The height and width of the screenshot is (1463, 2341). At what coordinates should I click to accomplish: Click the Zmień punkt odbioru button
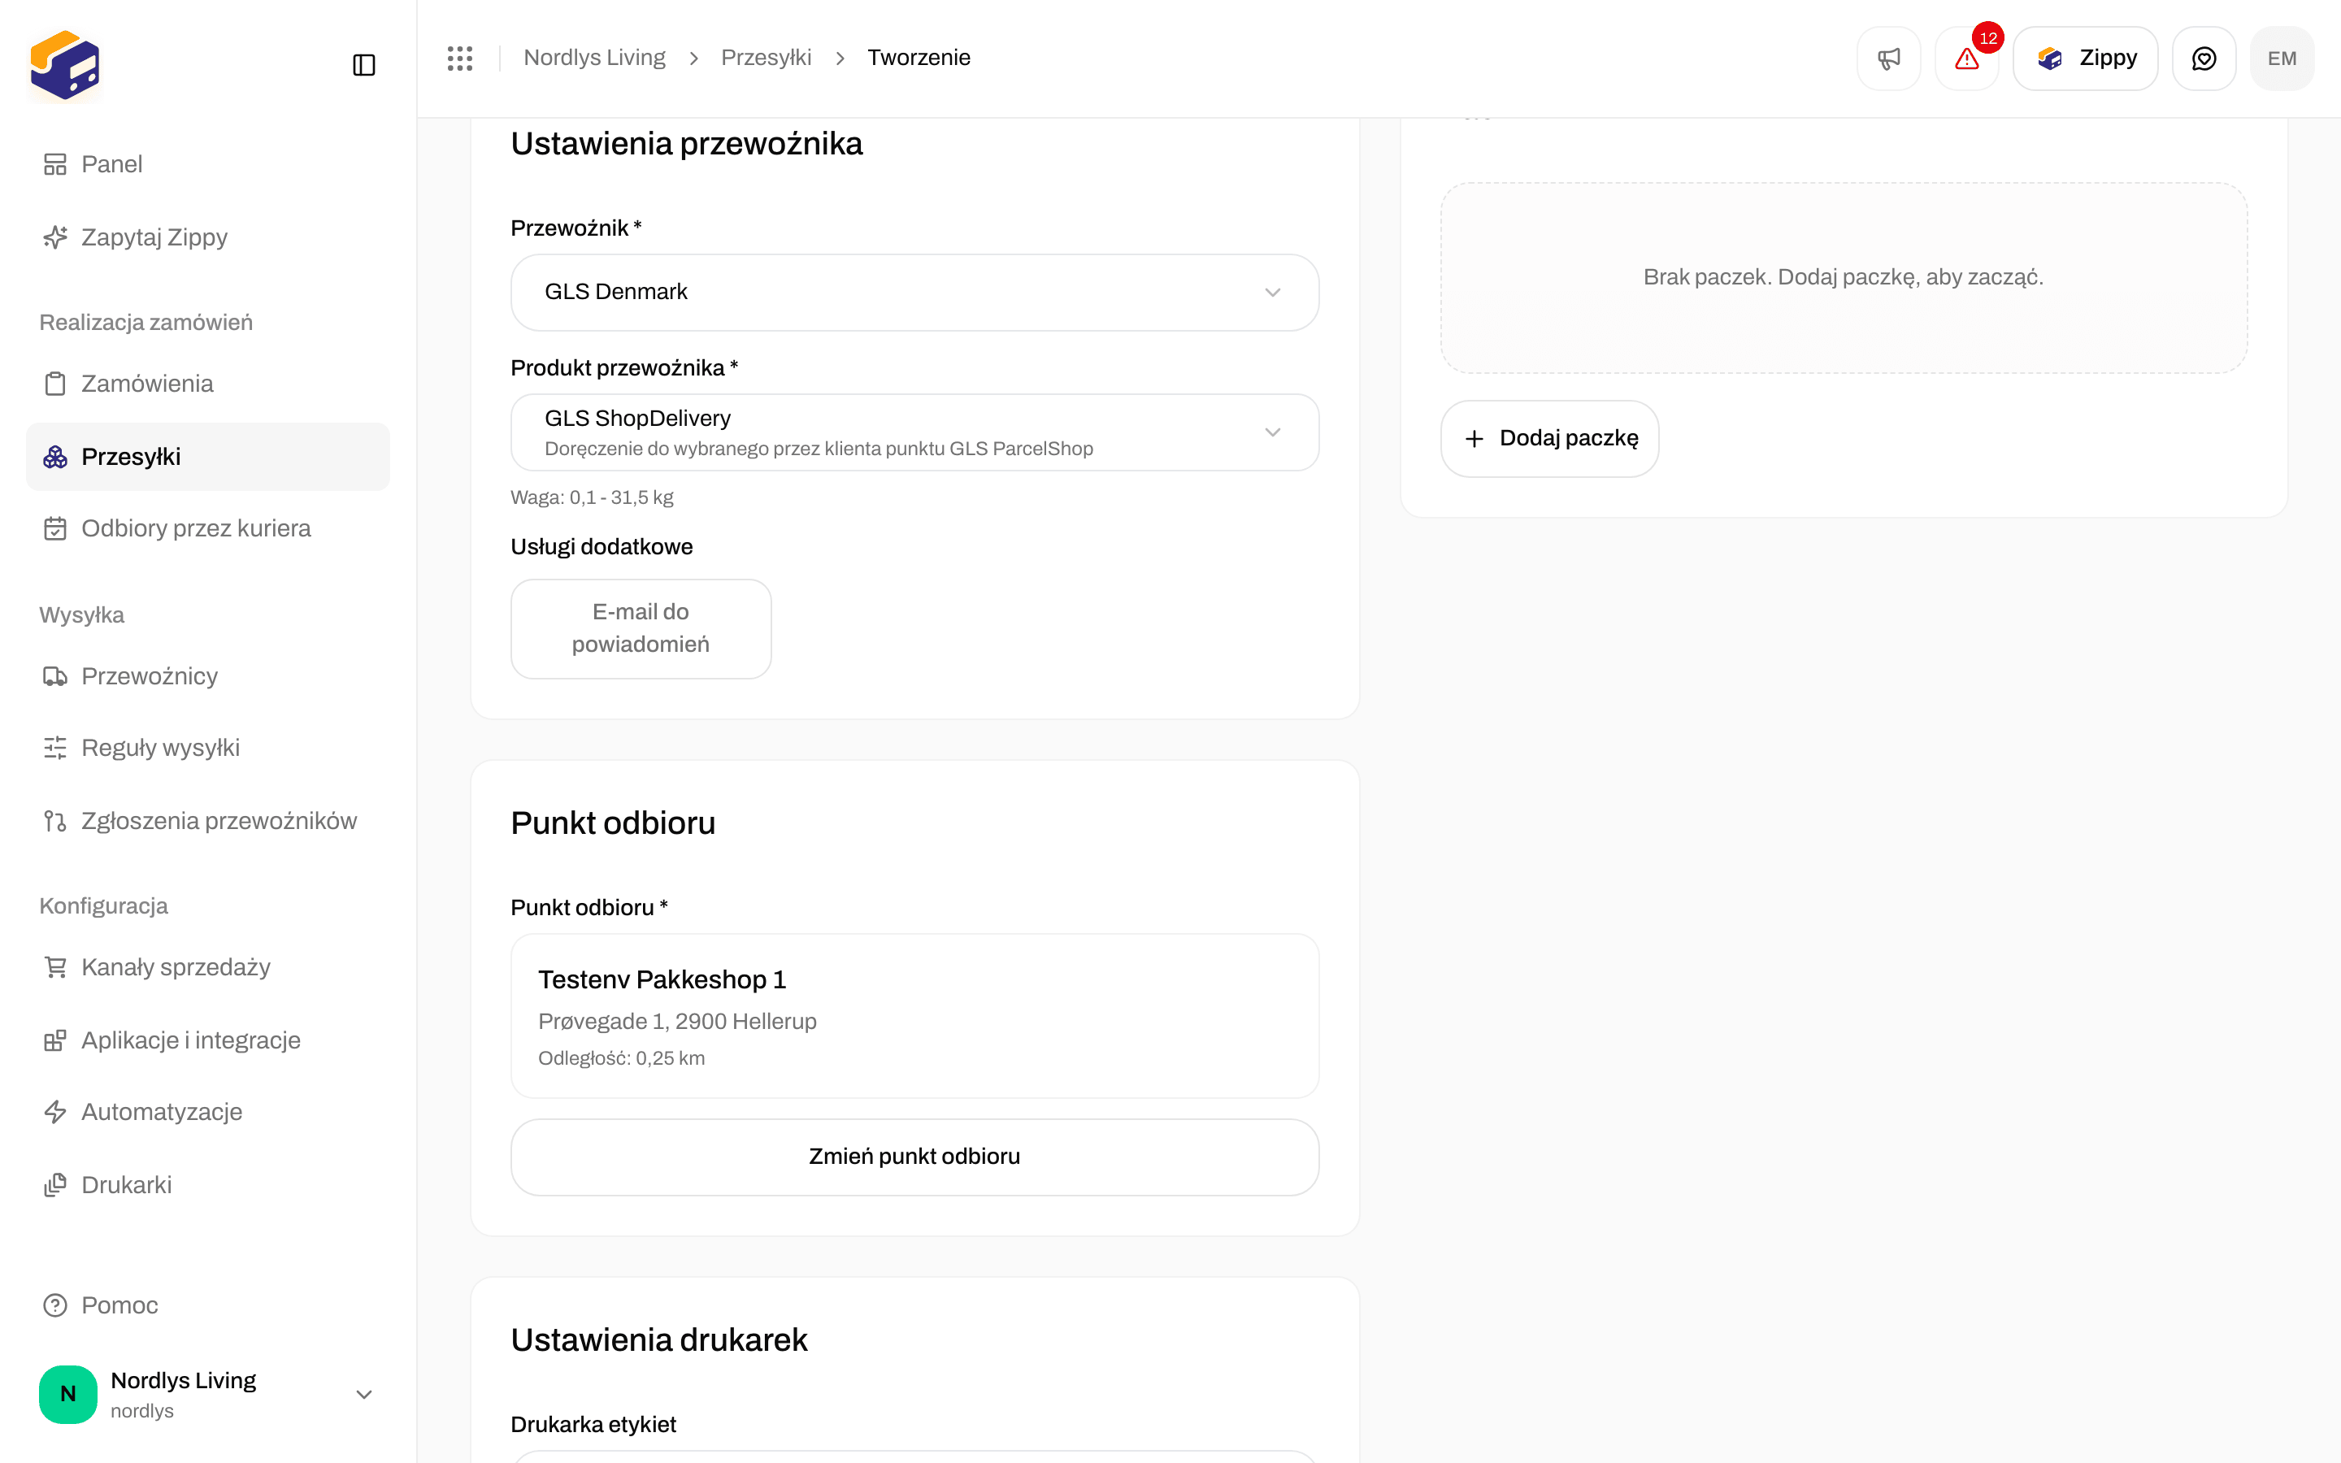tap(914, 1157)
